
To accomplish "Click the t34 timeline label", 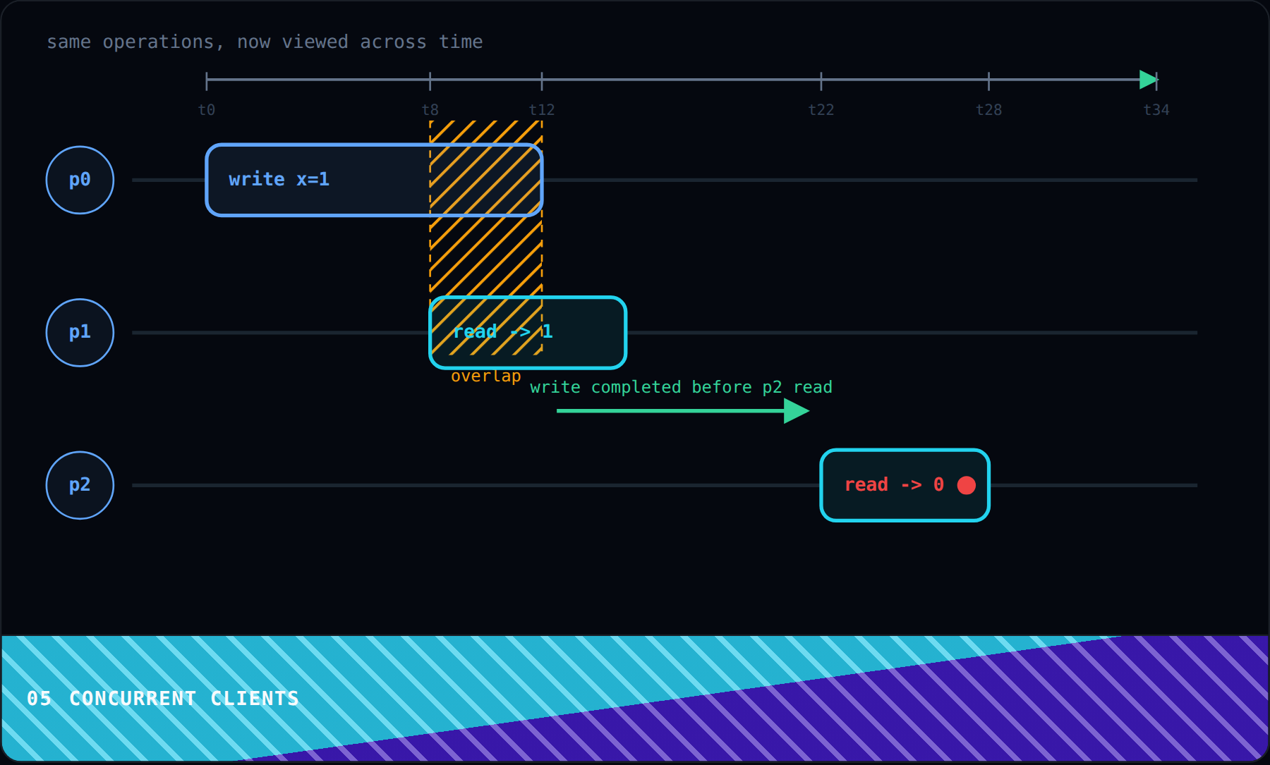I will point(1156,110).
